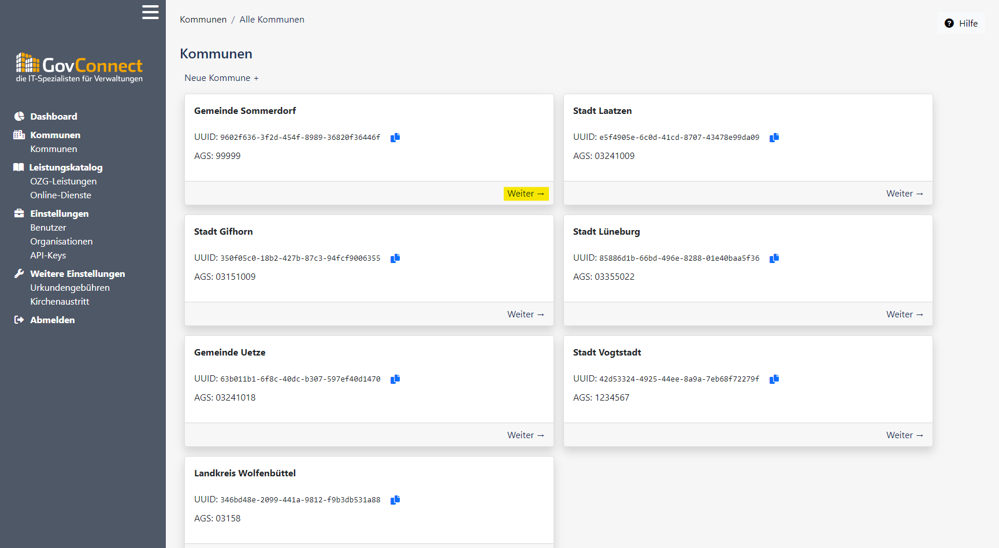The image size is (999, 548).
Task: Click the Leistungskatalog book icon
Action: click(18, 167)
